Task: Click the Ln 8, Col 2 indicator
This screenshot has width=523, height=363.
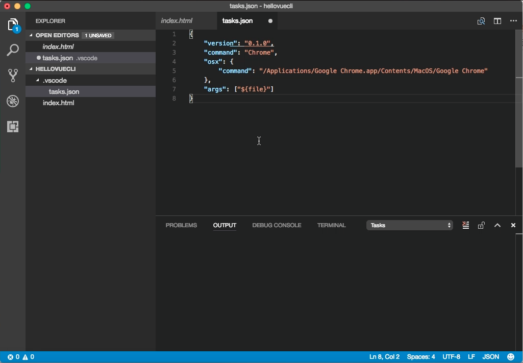Action: pos(384,357)
